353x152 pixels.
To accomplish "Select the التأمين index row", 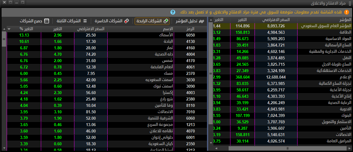I will click(x=282, y=128).
